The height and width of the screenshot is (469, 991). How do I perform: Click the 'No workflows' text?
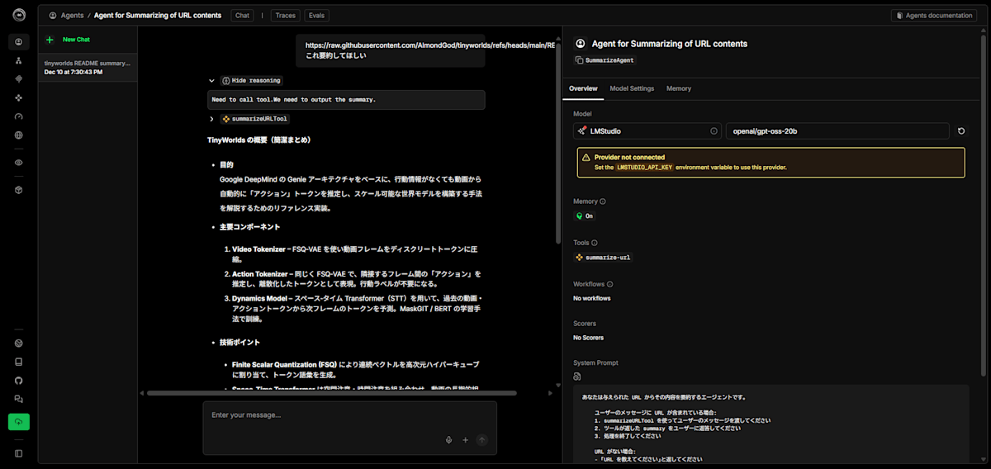coord(592,298)
